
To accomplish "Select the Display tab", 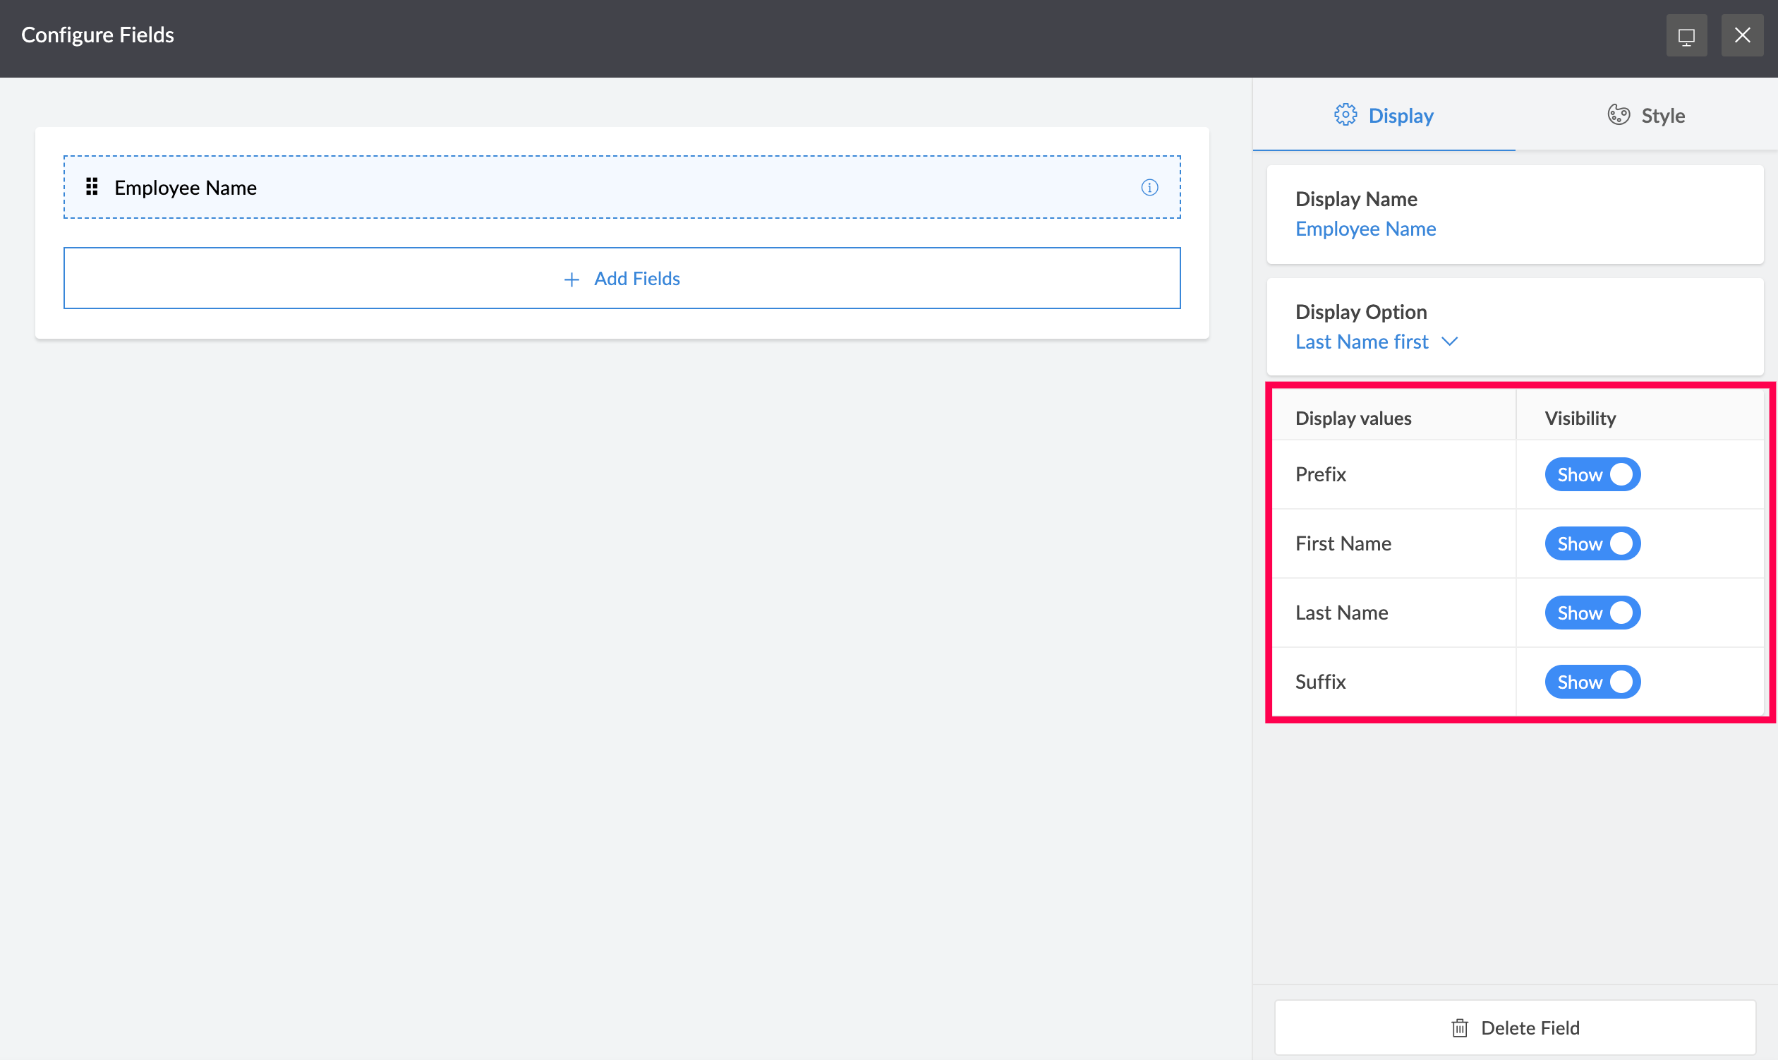I will coord(1383,116).
